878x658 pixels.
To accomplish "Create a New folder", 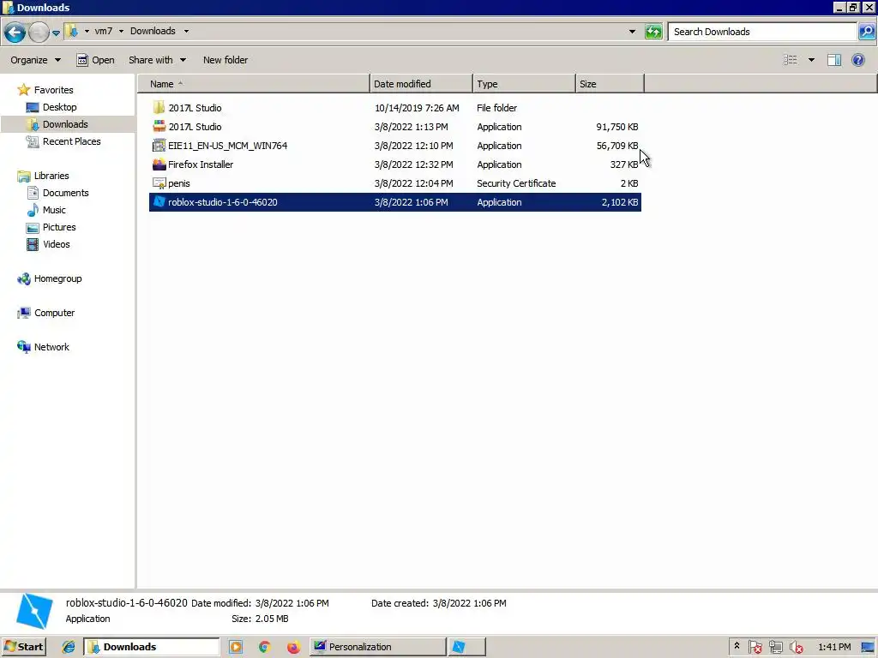I will [x=226, y=60].
